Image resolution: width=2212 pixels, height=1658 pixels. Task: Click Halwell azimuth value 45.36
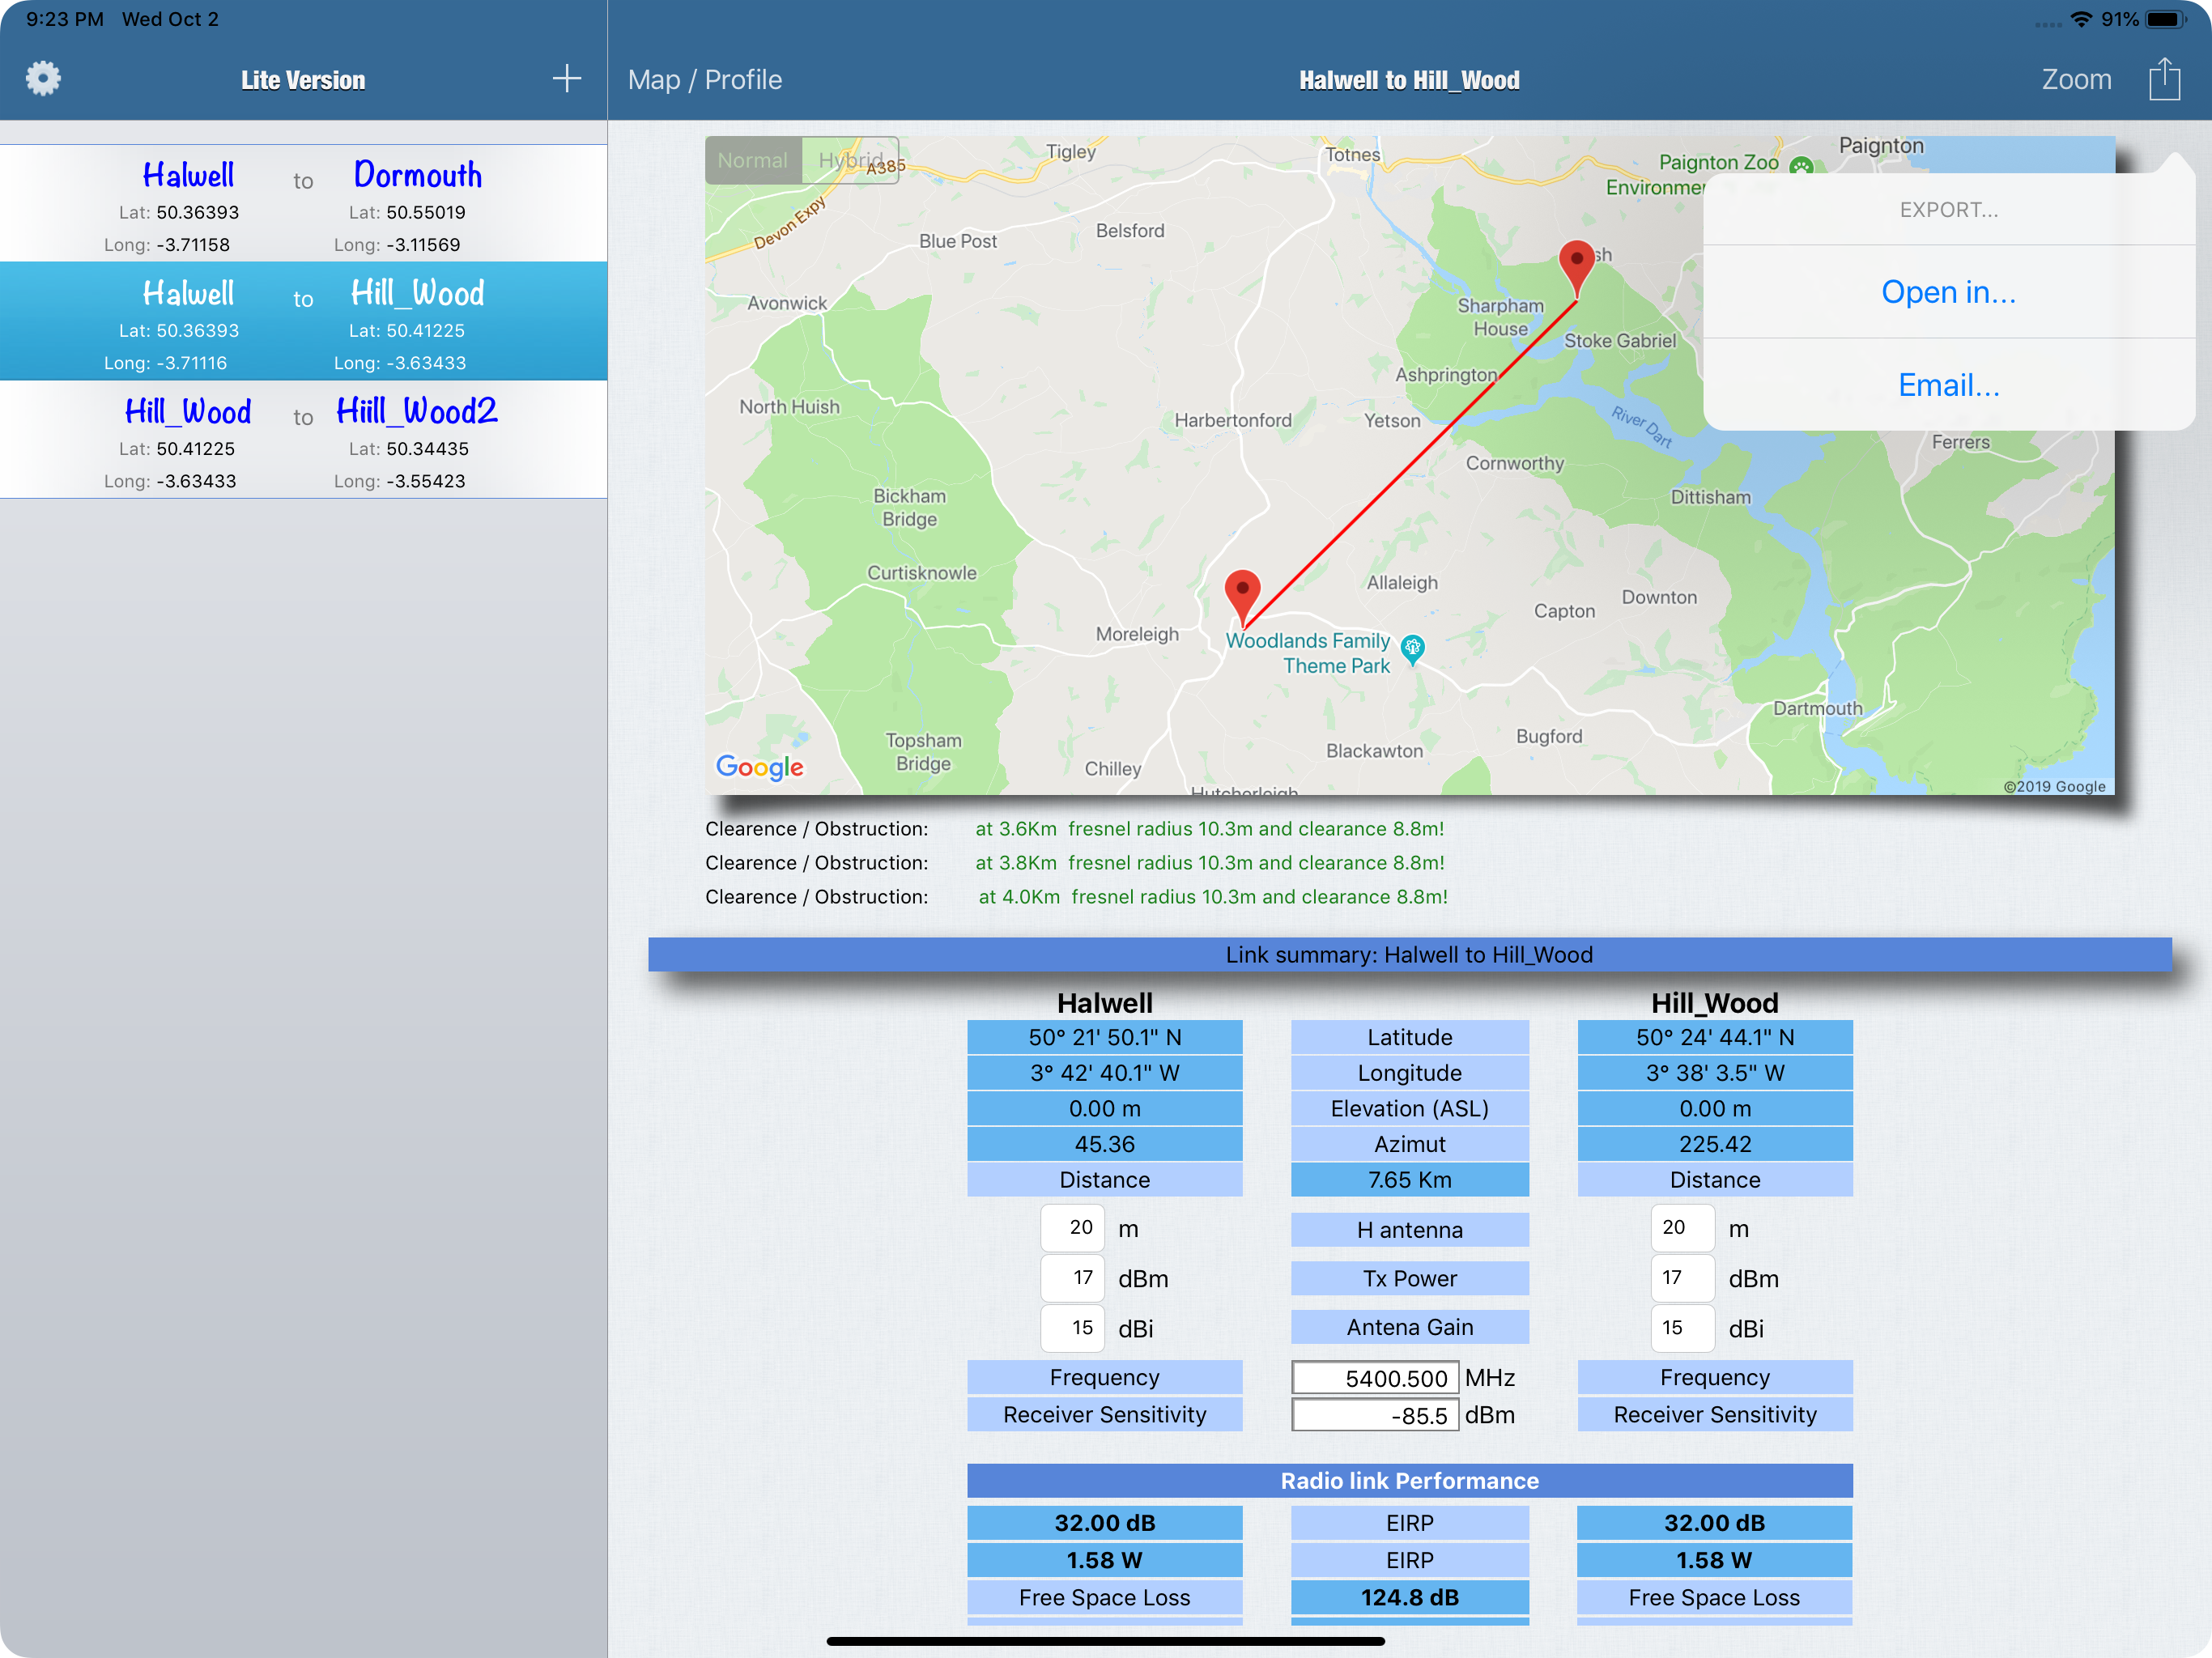tap(1104, 1144)
